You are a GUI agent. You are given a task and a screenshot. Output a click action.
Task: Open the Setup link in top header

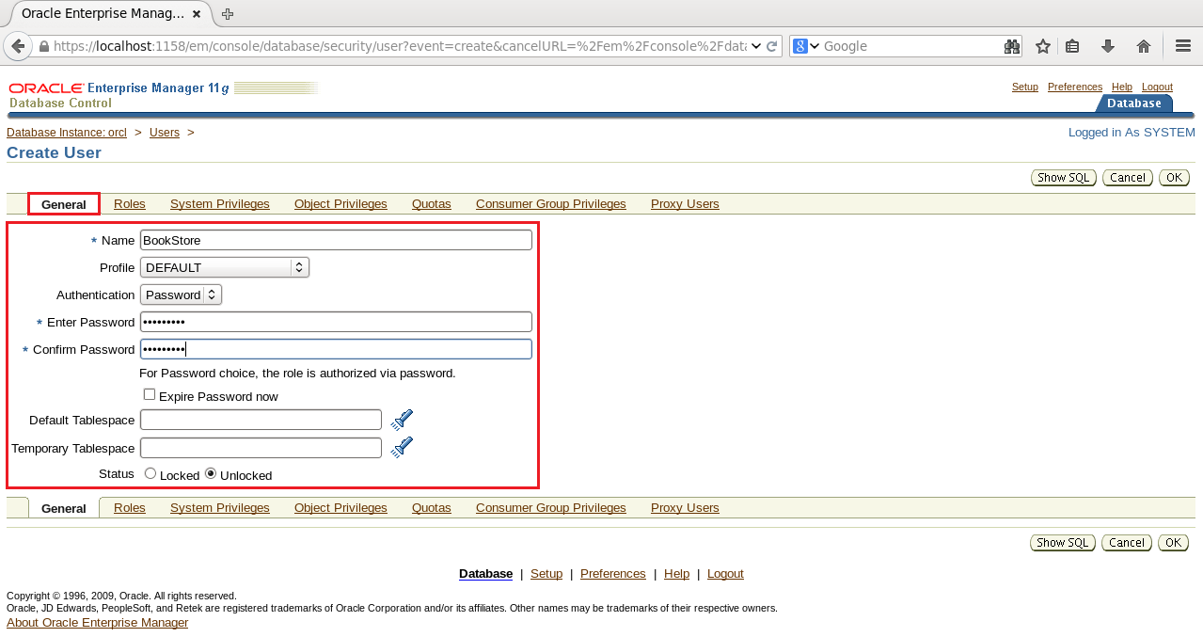tap(1025, 87)
